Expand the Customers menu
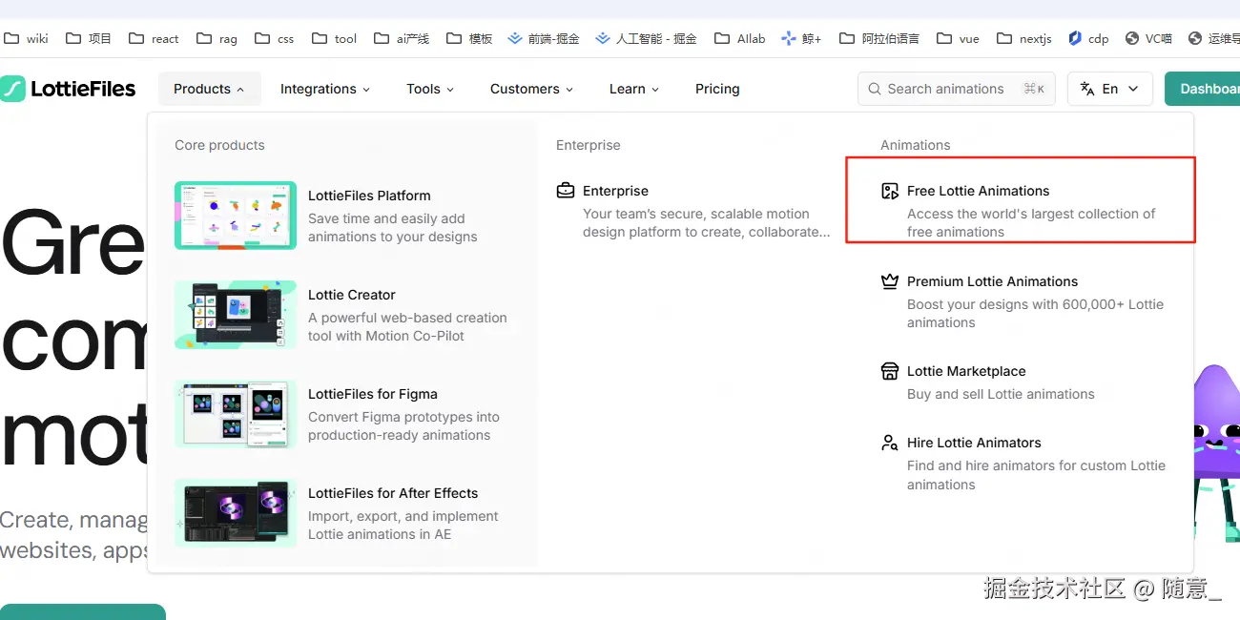The width and height of the screenshot is (1240, 620). pos(531,89)
